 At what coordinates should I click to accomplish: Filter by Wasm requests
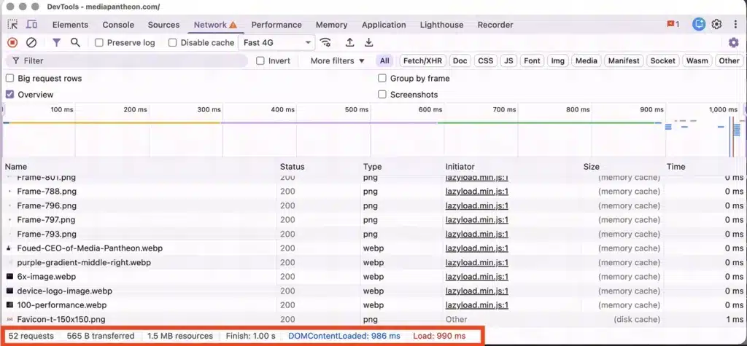coord(697,61)
